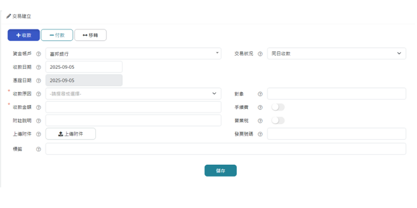Screen dimensions: 417x208
Task: Click help icon next to 對象
Action: tap(260, 94)
